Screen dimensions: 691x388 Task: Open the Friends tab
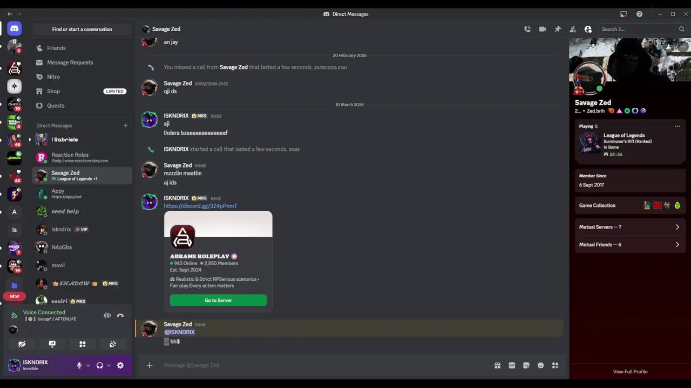[82, 48]
